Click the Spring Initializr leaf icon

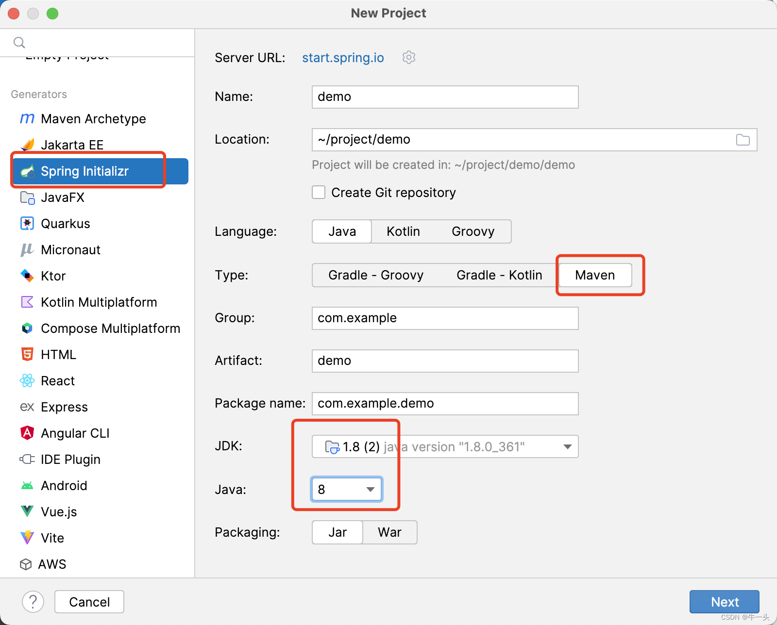pyautogui.click(x=28, y=171)
